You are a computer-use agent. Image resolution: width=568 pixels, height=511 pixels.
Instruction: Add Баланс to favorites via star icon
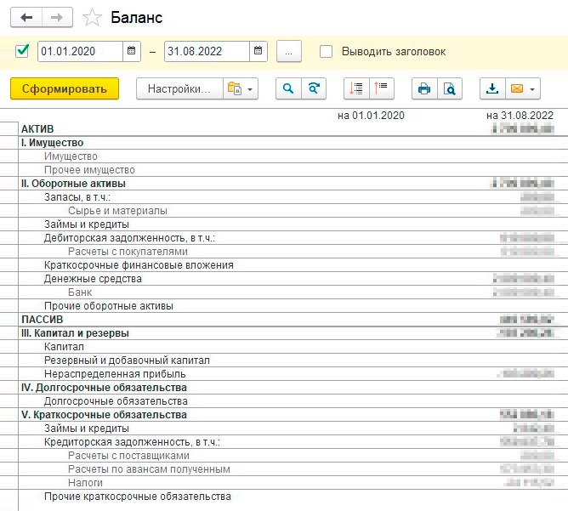[x=92, y=17]
